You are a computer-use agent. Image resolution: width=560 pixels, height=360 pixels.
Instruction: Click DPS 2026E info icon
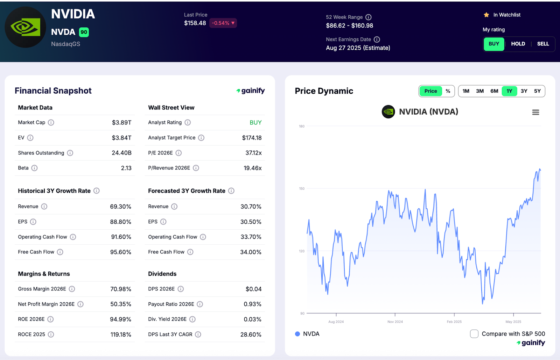point(181,289)
